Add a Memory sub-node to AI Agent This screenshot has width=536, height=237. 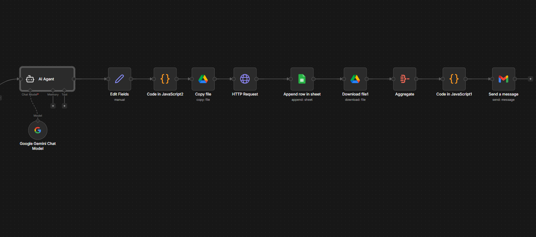(53, 106)
